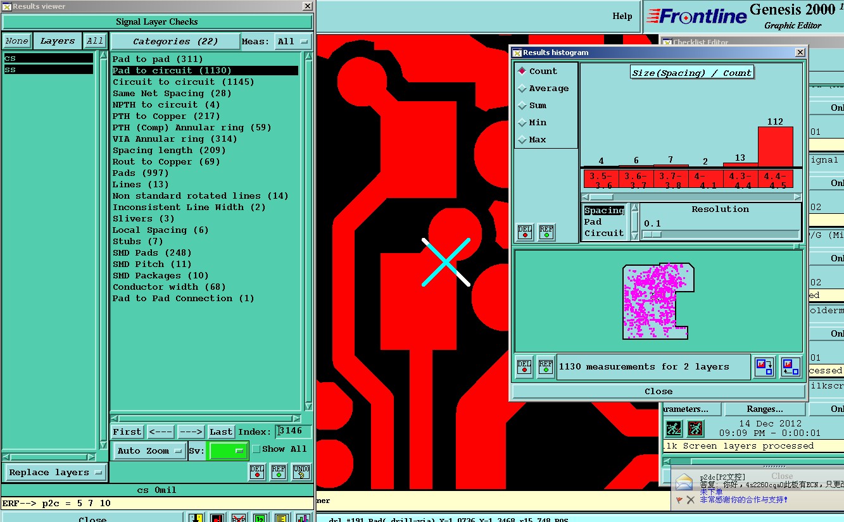Select the Average radio button
The image size is (844, 522).
[522, 89]
